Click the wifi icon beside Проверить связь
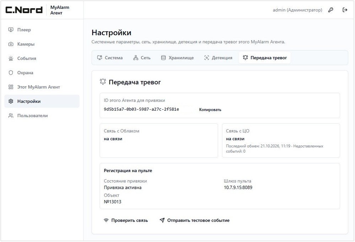Screen dimensions: 355x242 click(106, 220)
